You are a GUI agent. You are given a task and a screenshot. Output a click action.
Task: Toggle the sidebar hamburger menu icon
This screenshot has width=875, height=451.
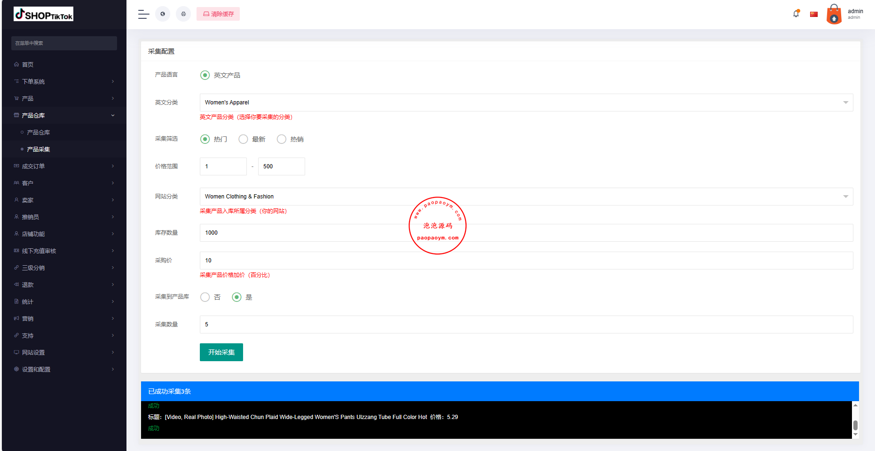click(143, 14)
